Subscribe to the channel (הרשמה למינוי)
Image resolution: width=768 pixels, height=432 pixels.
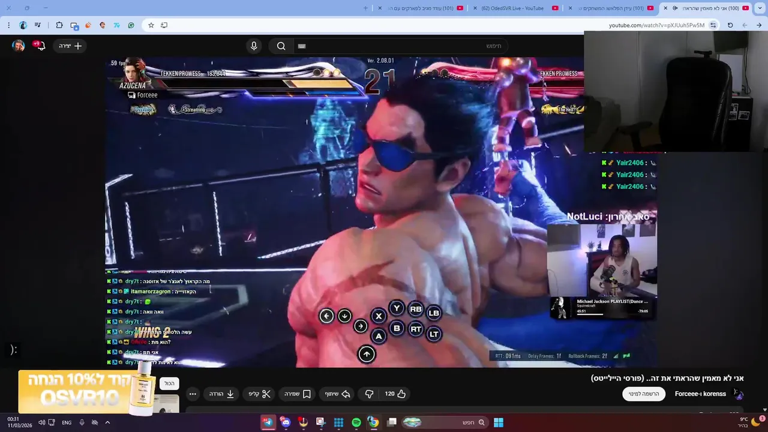644,394
